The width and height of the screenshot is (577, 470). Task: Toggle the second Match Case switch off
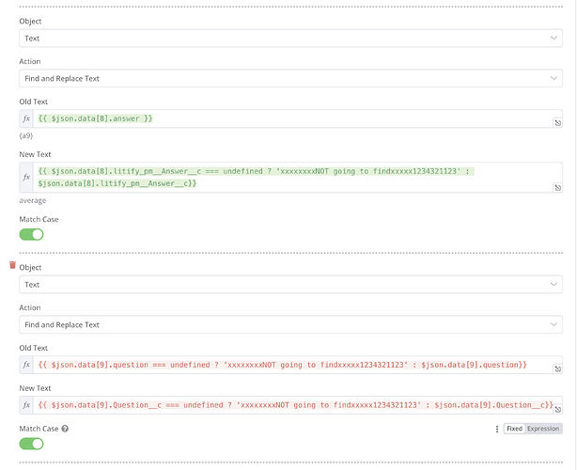click(32, 444)
